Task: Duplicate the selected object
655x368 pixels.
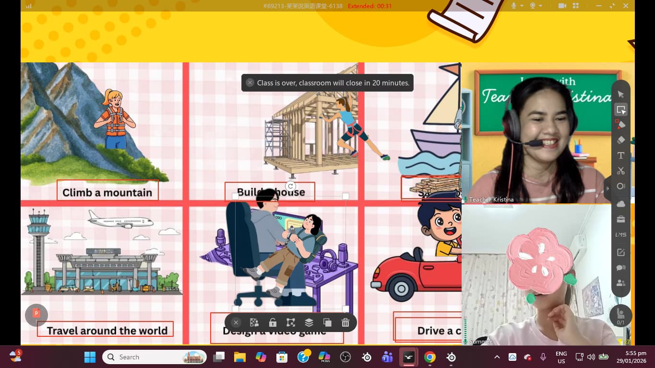Action: [327, 322]
